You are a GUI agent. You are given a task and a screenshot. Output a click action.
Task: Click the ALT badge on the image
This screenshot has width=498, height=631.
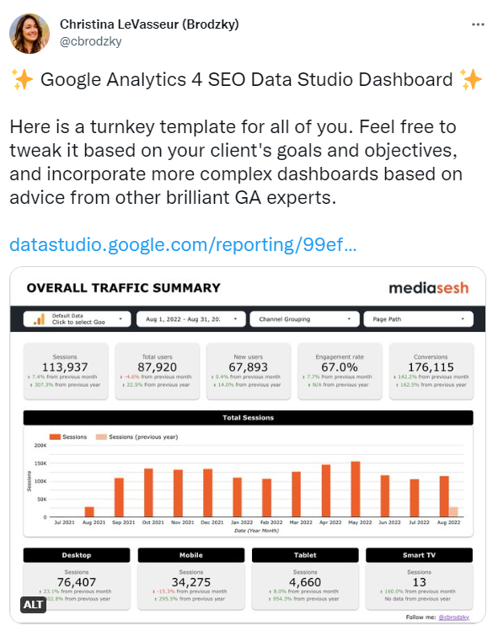33,604
